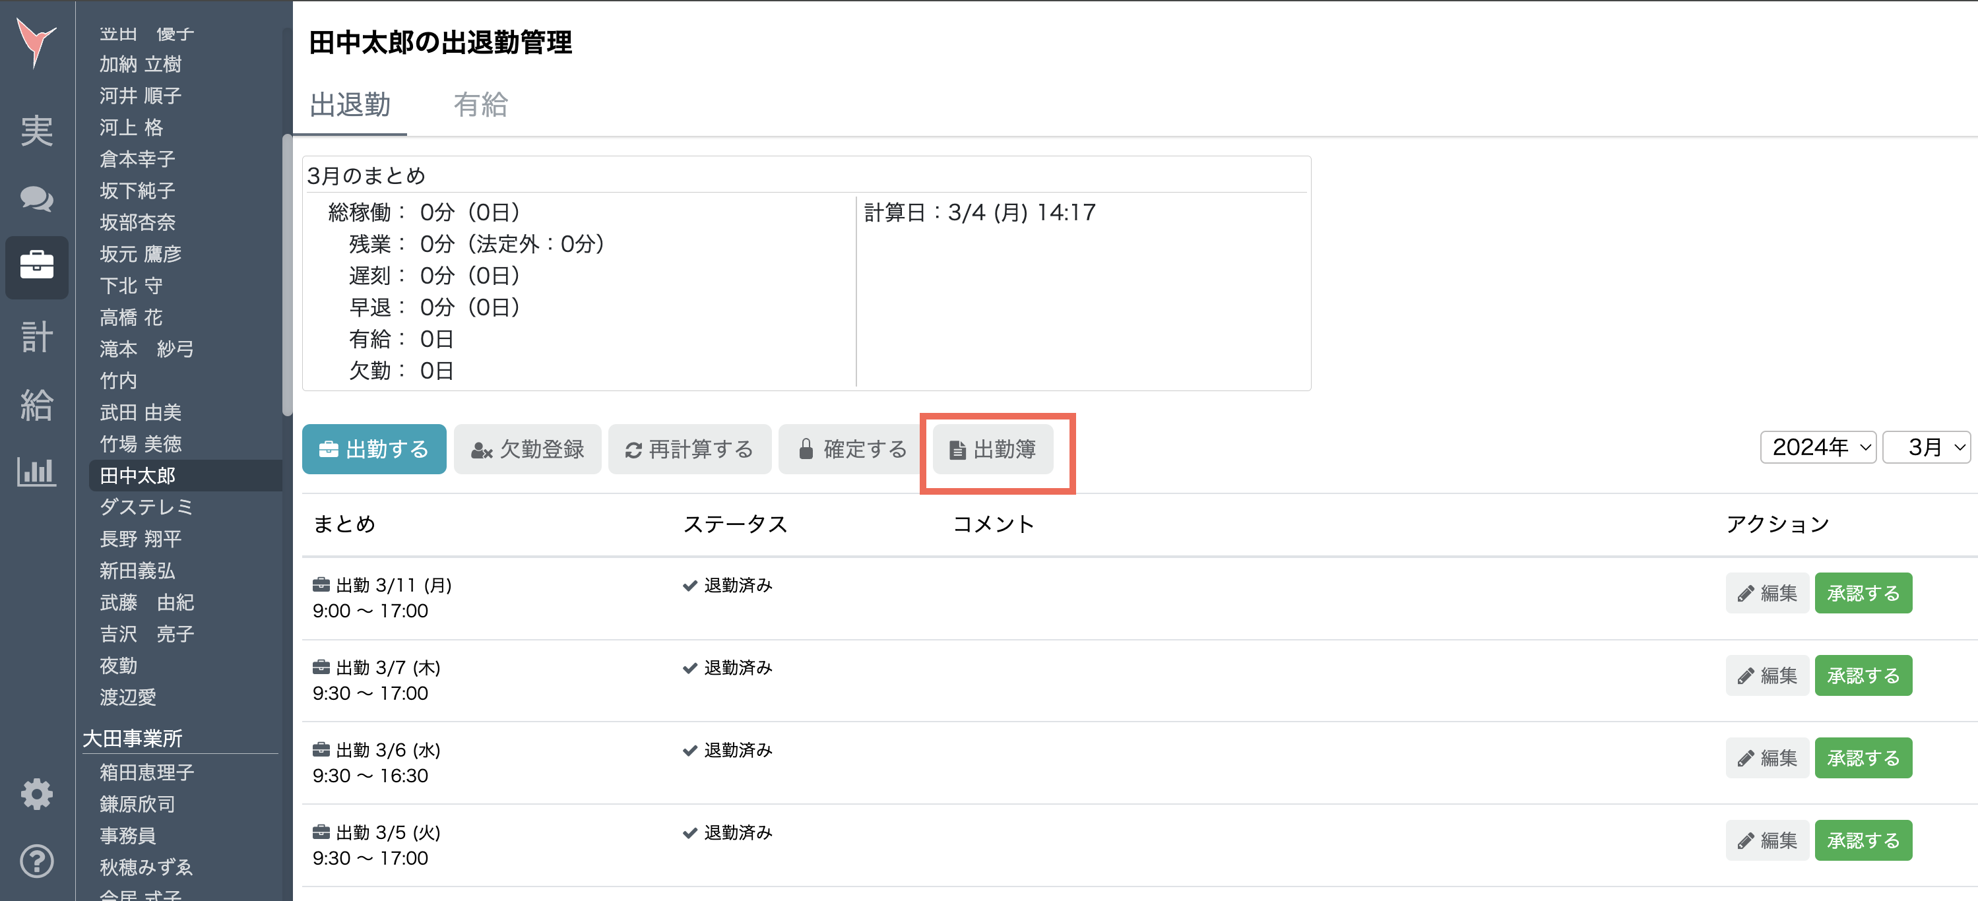Open the 計 calculation sidebar icon
The image size is (1978, 901).
pyautogui.click(x=36, y=338)
